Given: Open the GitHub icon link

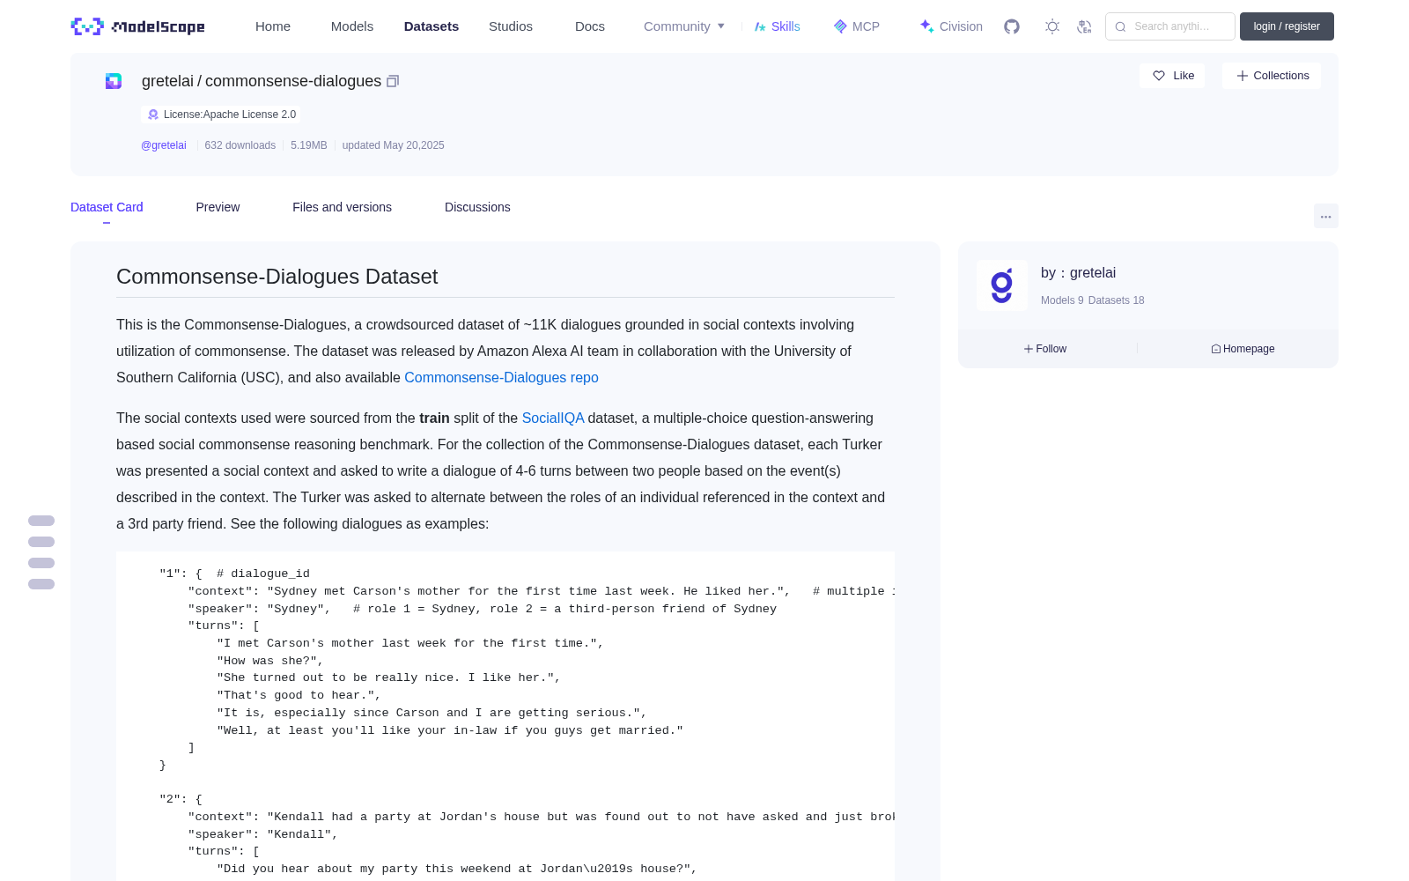Looking at the screenshot, I should [x=1012, y=26].
